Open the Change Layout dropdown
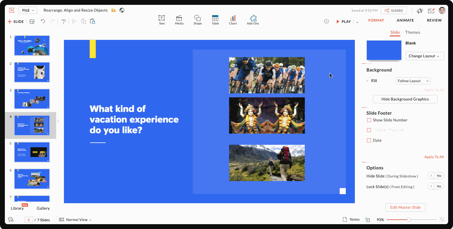This screenshot has width=453, height=229. click(x=425, y=56)
